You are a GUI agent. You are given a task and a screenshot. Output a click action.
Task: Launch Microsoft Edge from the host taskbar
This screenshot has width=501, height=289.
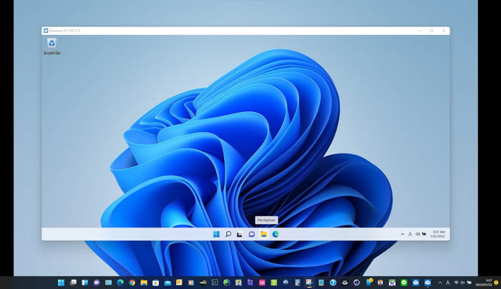[x=120, y=283]
